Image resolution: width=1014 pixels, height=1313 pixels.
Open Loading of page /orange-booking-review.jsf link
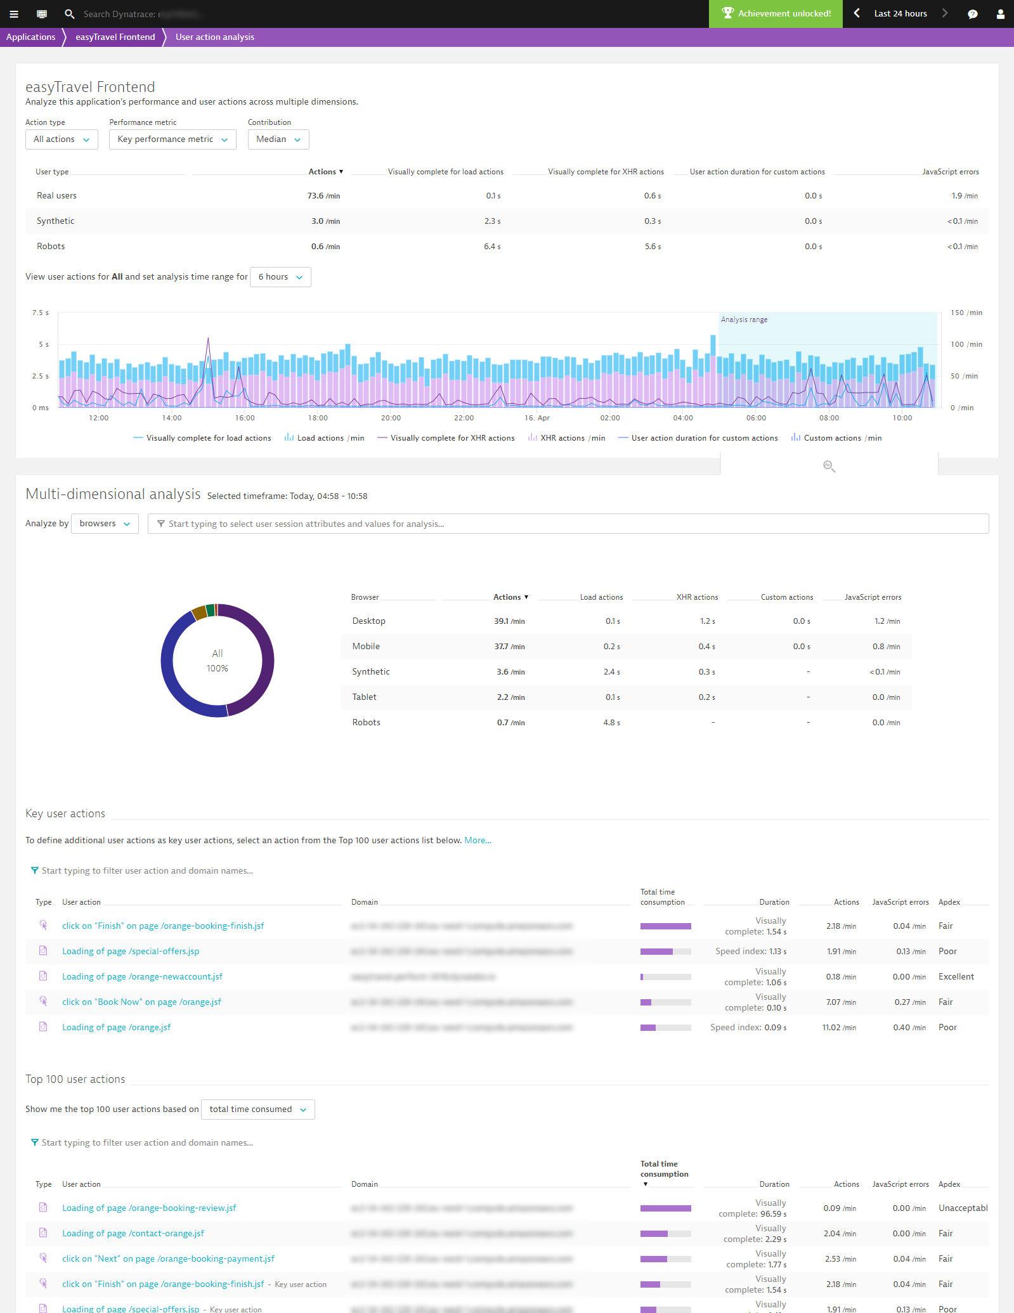(x=149, y=1208)
